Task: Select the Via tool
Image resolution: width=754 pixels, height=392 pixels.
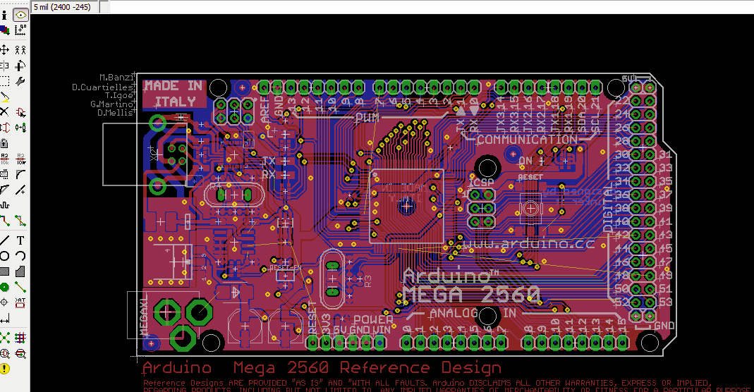Action: [4, 287]
